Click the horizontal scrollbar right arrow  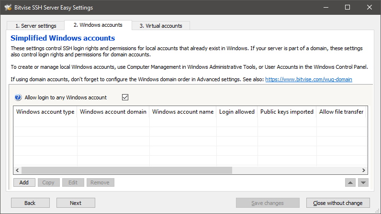[x=363, y=170]
